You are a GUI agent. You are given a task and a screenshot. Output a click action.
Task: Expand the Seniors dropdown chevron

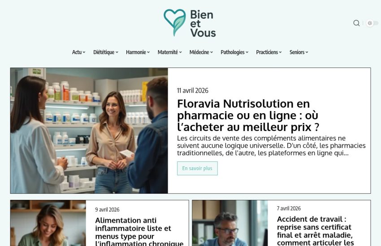[307, 52]
